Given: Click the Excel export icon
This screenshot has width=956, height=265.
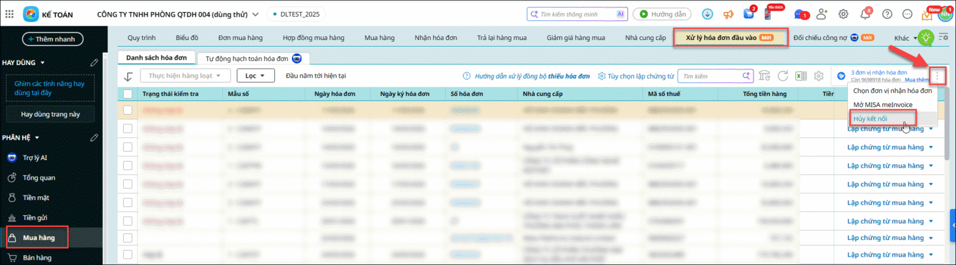Looking at the screenshot, I should click(x=801, y=76).
